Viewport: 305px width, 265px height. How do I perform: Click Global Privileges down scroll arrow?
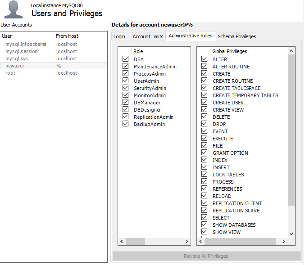coord(291,234)
